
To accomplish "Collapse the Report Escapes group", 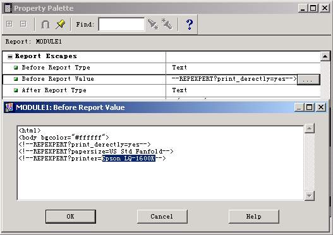I will (9, 56).
